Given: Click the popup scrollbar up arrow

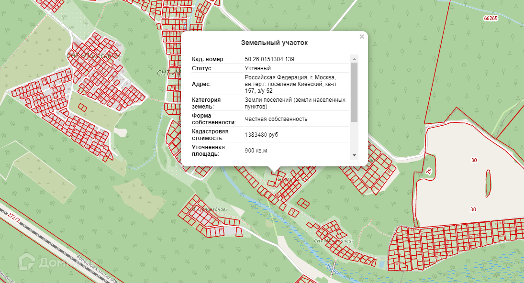Looking at the screenshot, I should point(354,59).
